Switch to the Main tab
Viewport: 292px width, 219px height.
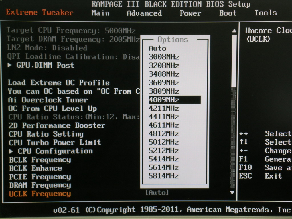click(100, 13)
